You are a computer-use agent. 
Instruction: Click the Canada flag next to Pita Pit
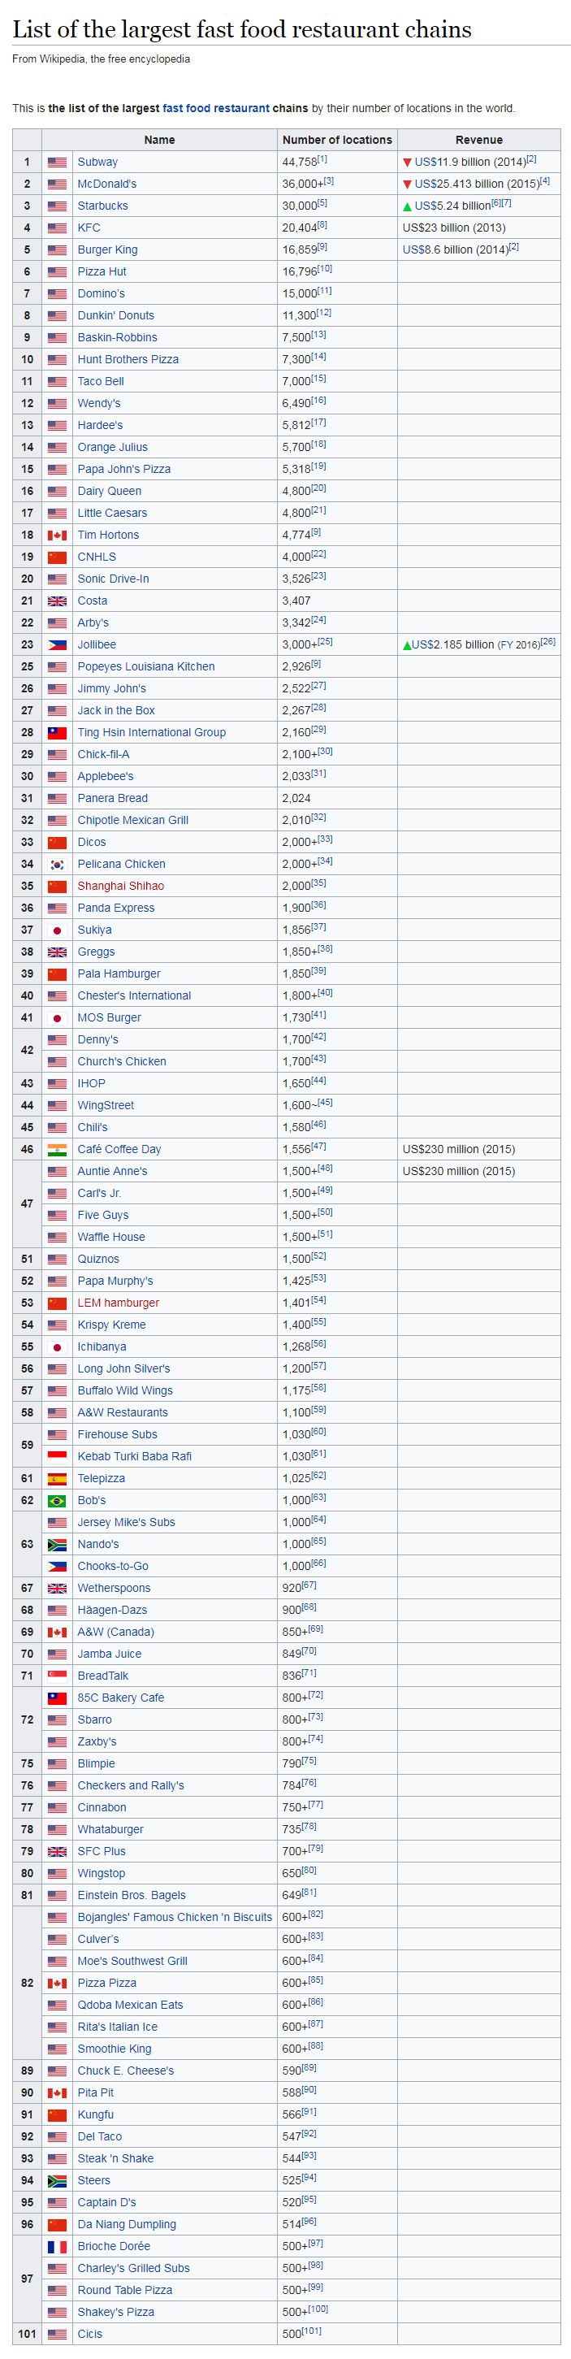click(x=57, y=2092)
